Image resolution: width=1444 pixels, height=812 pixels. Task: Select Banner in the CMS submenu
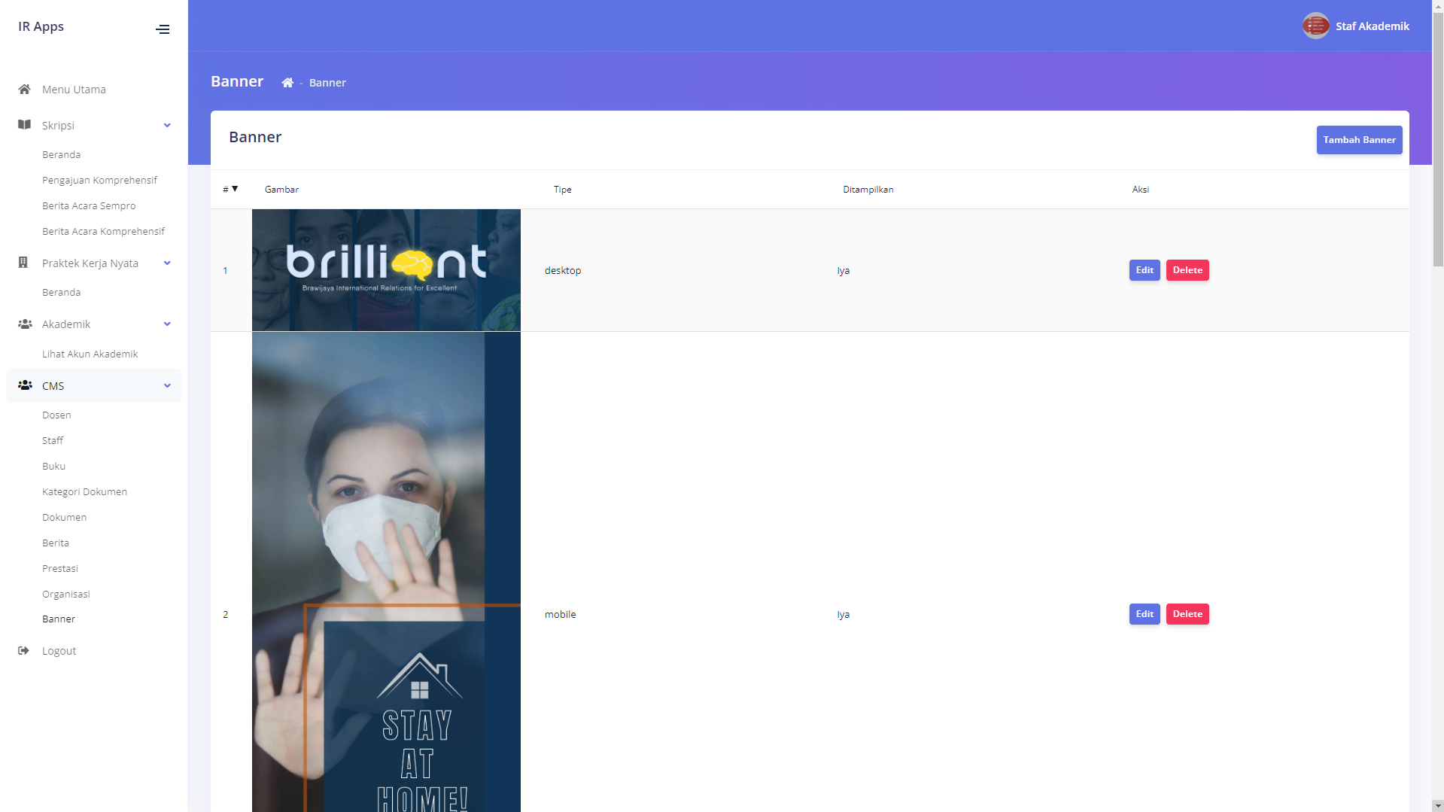tap(59, 619)
